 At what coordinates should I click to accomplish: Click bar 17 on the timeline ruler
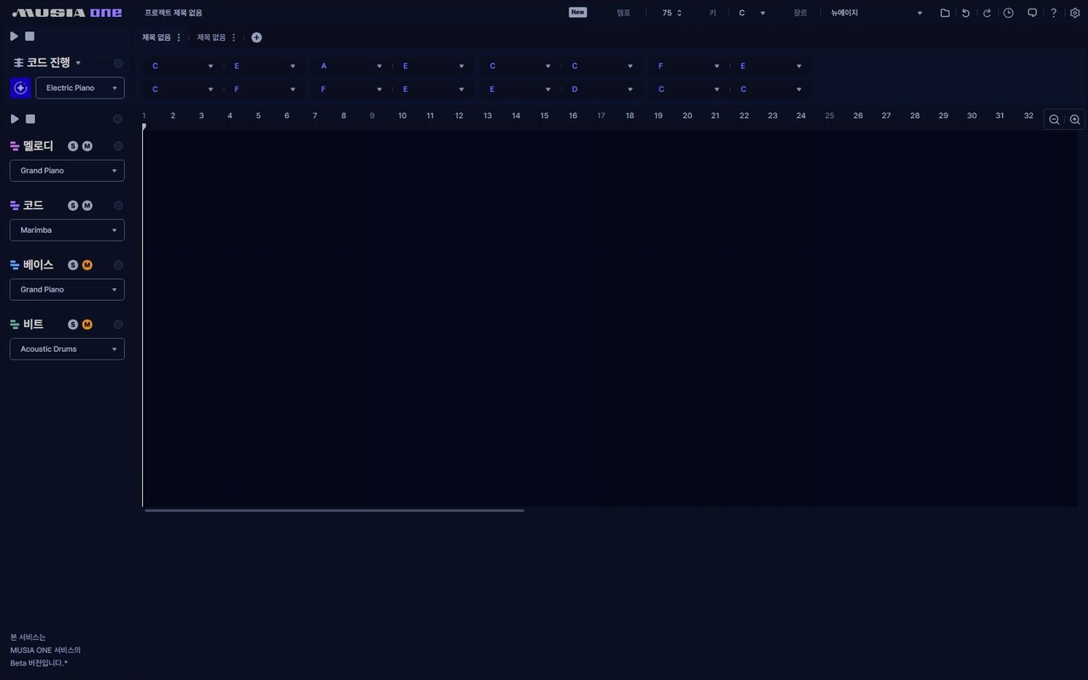click(x=601, y=116)
